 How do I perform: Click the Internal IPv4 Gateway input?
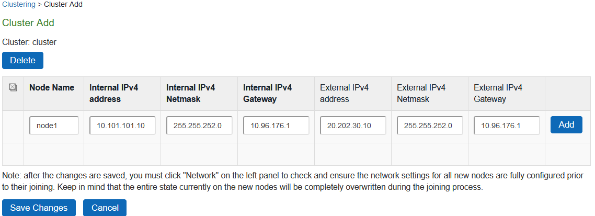click(276, 126)
